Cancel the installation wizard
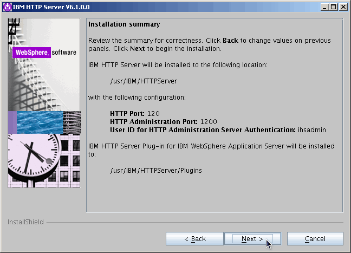Image resolution: width=351 pixels, height=253 pixels. pos(315,239)
